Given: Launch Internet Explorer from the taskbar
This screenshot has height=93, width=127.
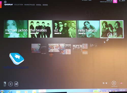Looking at the screenshot, I should 10,92.
